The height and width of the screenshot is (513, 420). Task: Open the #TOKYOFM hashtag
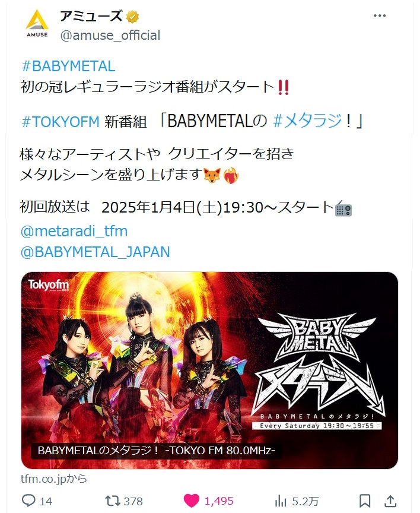pyautogui.click(x=60, y=122)
